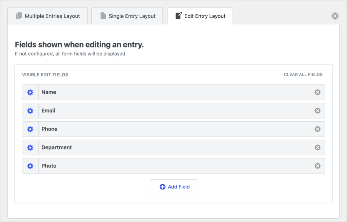Image resolution: width=347 pixels, height=222 pixels.
Task: Remove the Email field
Action: tap(318, 111)
